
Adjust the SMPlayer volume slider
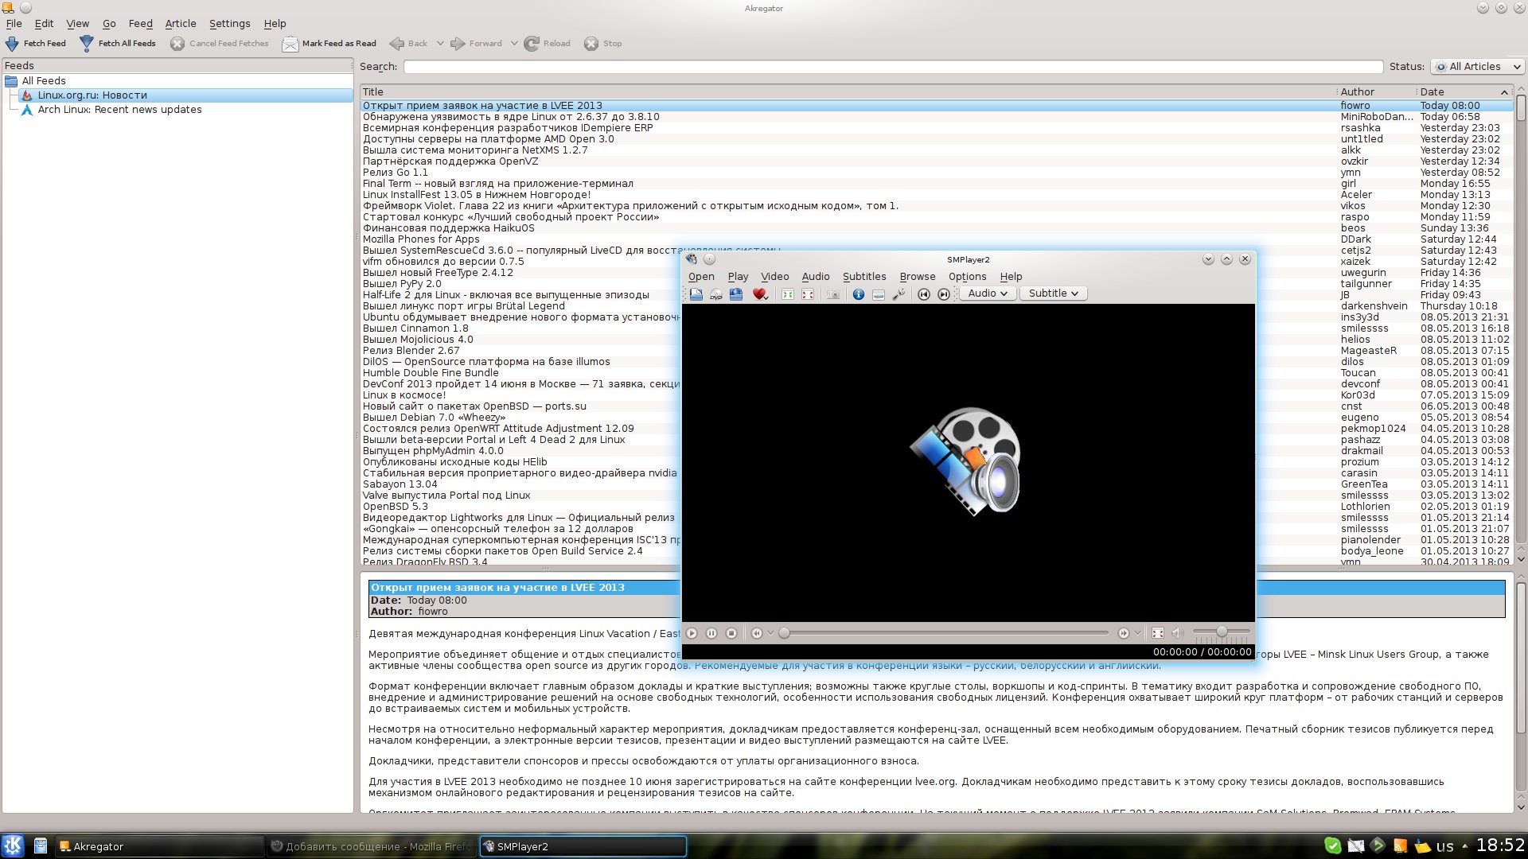click(x=1221, y=632)
